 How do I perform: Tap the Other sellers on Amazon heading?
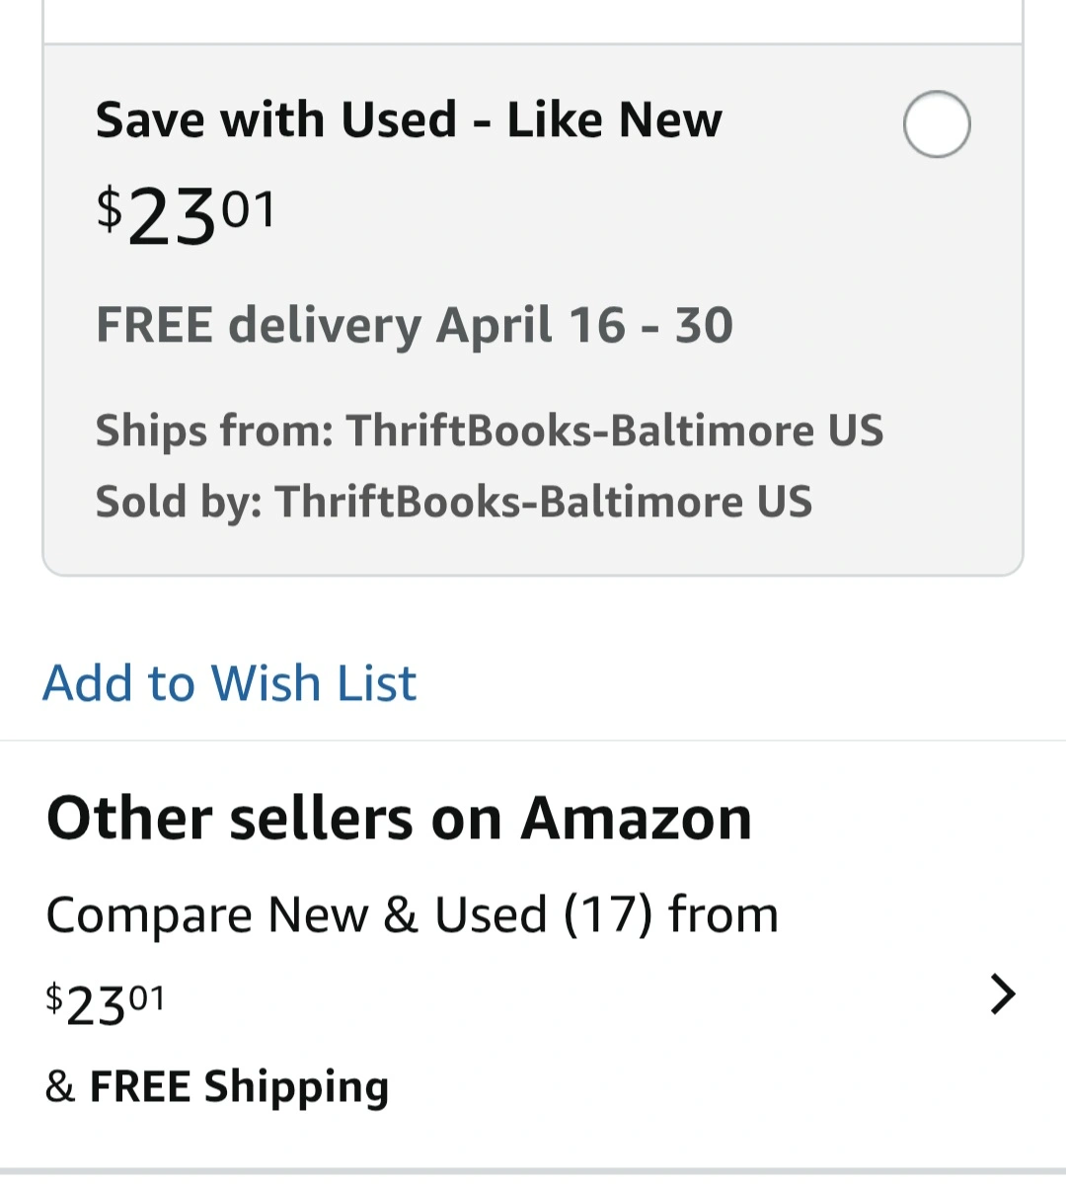coord(399,819)
